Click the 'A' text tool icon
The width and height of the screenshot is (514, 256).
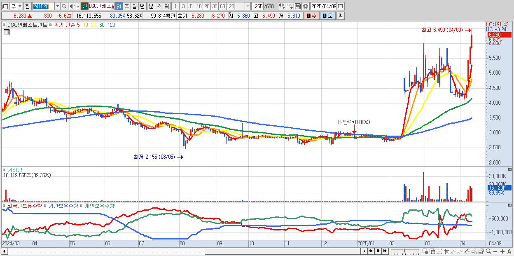[x=509, y=251]
